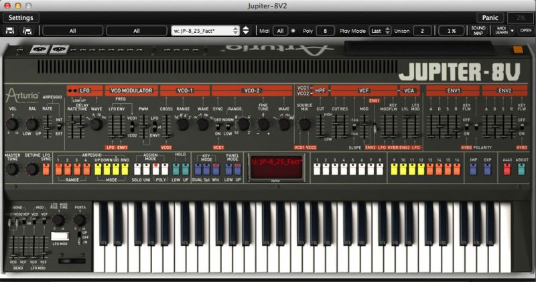This screenshot has height=282, width=536.
Task: Toggle ENV2 KEY FLW off/on switch
Action: pos(522,127)
